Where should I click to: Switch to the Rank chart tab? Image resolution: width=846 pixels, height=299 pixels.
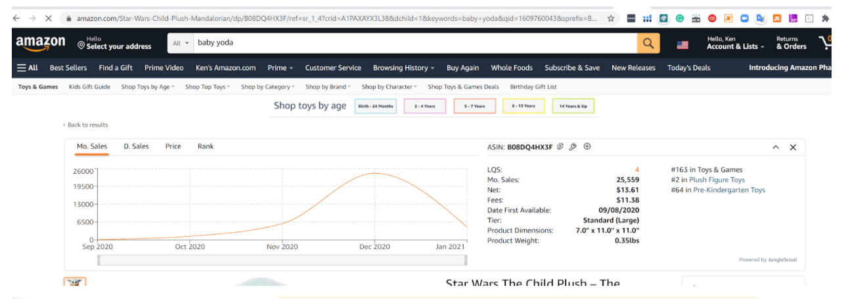click(206, 146)
